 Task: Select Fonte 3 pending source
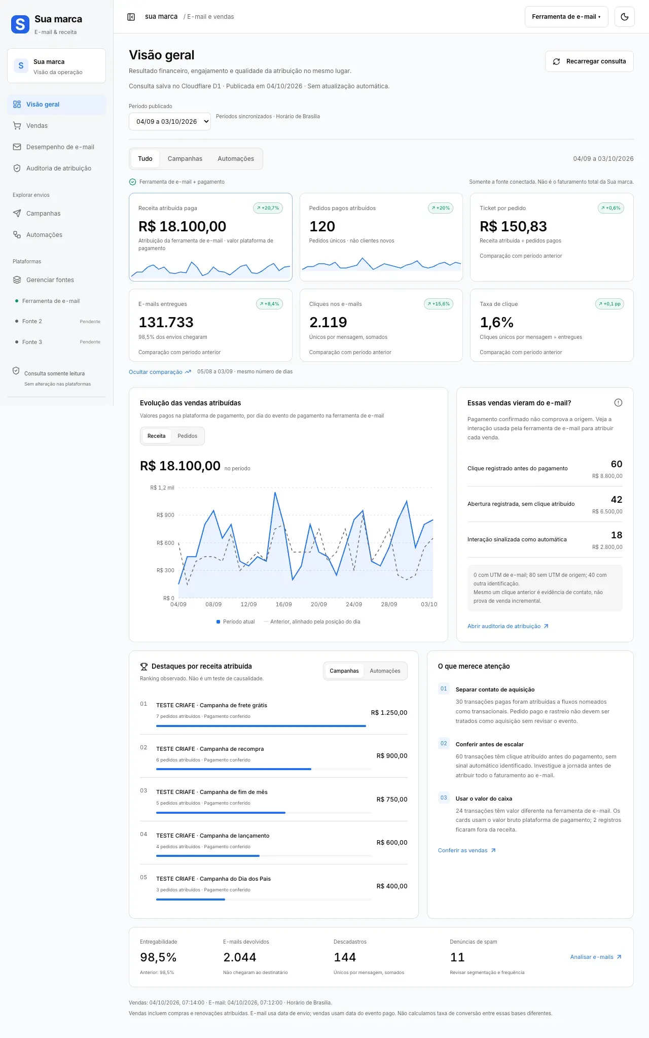click(56, 342)
